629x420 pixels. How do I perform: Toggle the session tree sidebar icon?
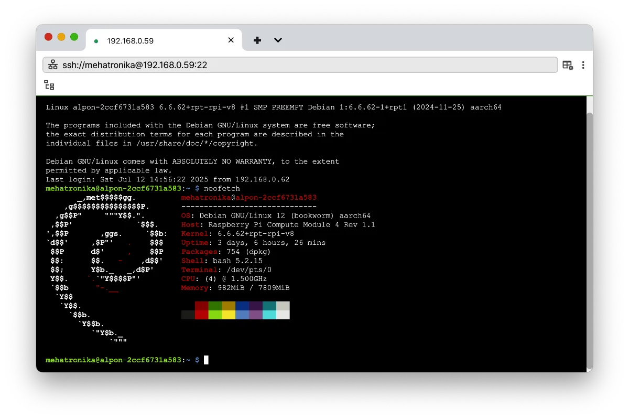pos(49,85)
